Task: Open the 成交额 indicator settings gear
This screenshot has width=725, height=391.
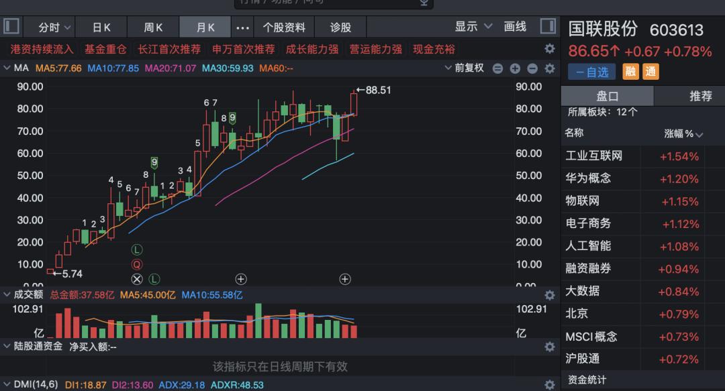Action: [x=550, y=295]
